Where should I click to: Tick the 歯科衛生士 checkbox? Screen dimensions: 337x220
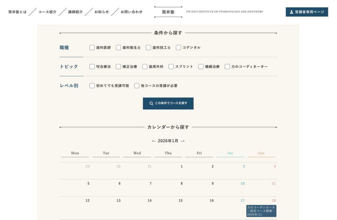[118, 48]
